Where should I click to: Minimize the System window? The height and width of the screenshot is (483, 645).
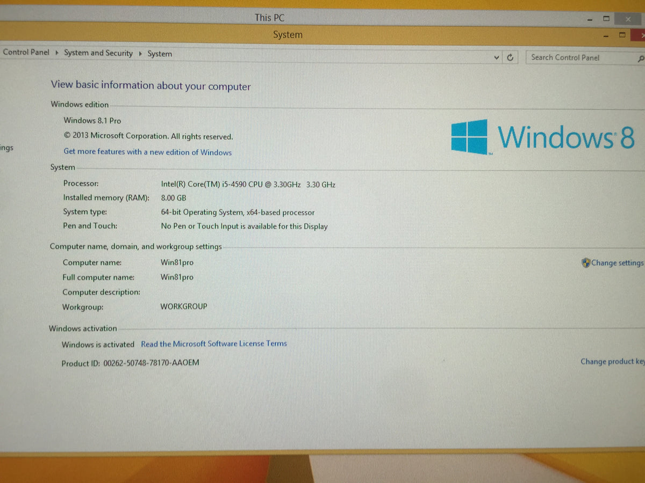606,36
